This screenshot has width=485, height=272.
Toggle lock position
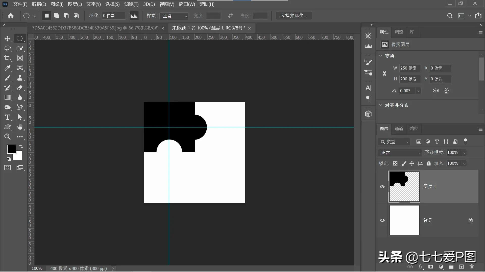(412, 163)
